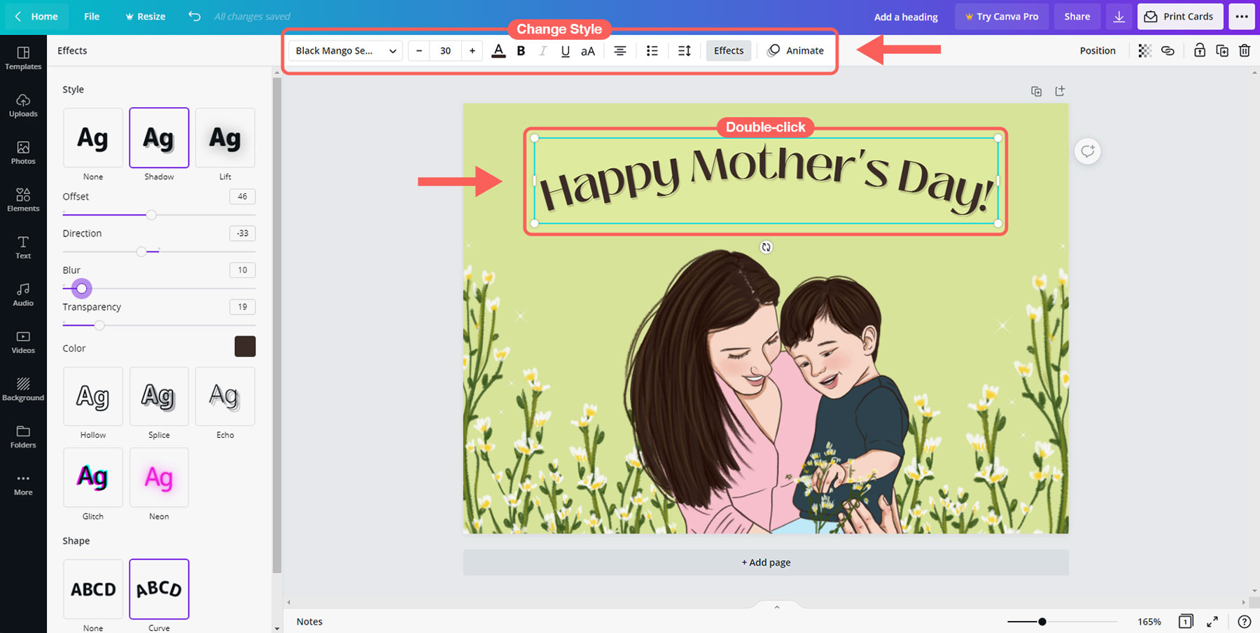Select the Lift text style
The height and width of the screenshot is (633, 1260).
[x=225, y=138]
